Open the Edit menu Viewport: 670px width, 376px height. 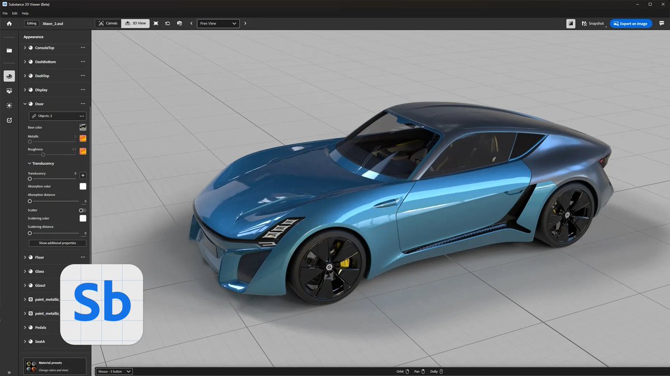[x=14, y=13]
